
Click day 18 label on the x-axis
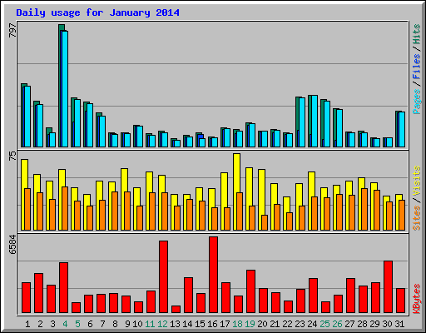click(x=237, y=324)
